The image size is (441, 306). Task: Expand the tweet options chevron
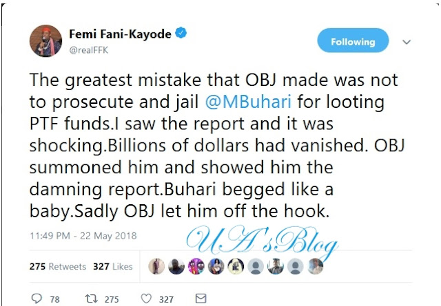coord(407,42)
